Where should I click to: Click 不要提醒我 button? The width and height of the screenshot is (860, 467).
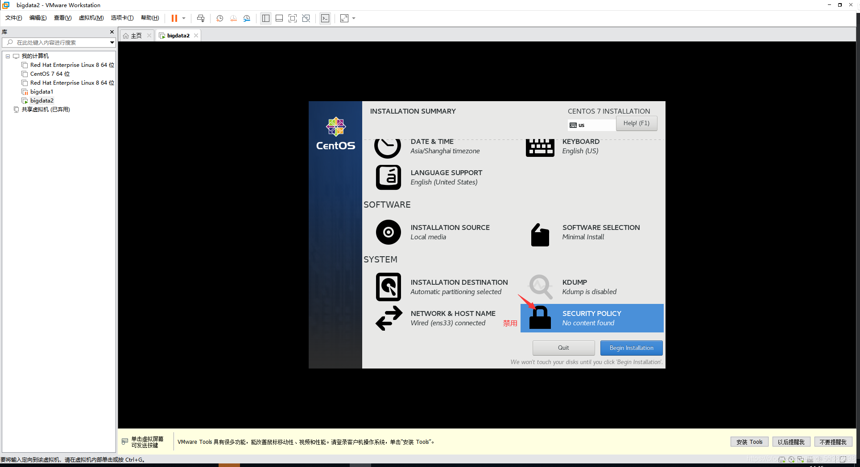click(x=833, y=442)
